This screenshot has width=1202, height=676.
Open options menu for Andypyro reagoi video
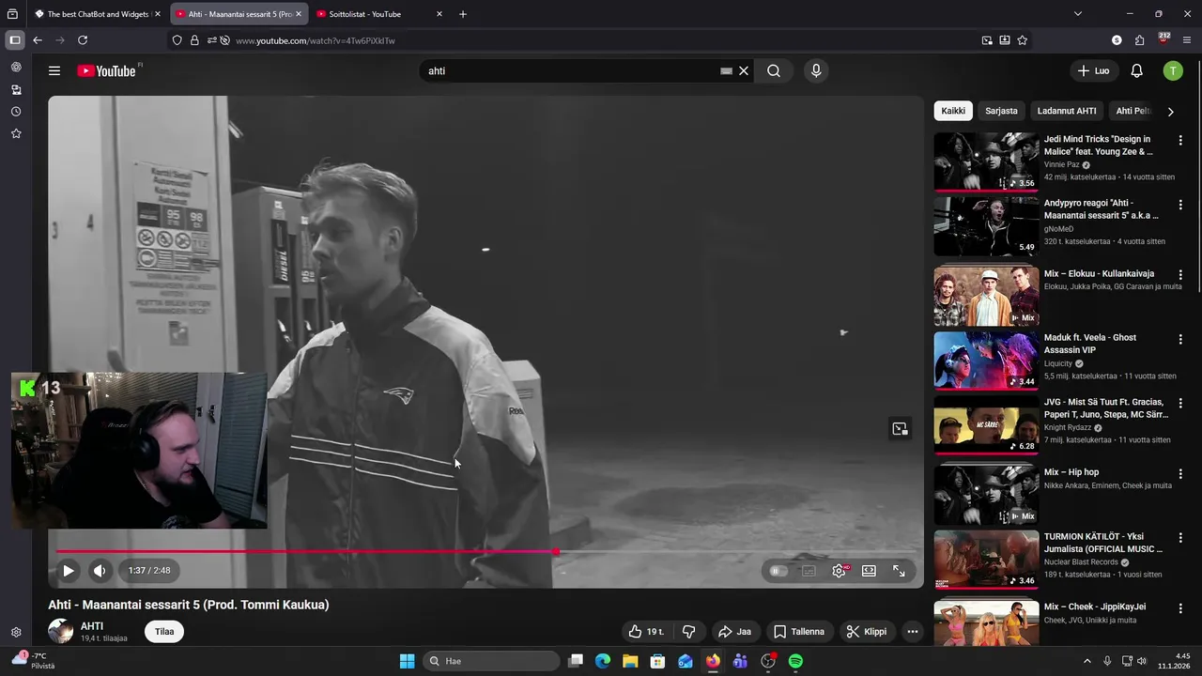tap(1180, 205)
